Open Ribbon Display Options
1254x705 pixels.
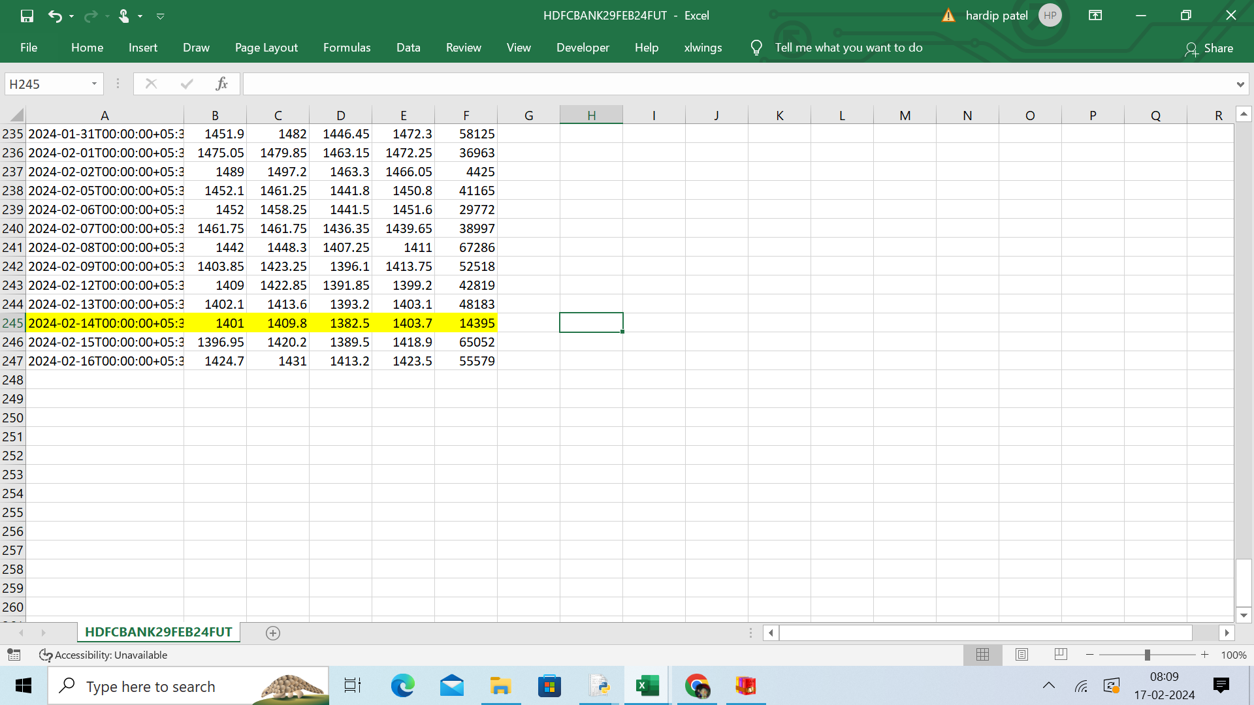pos(1095,16)
